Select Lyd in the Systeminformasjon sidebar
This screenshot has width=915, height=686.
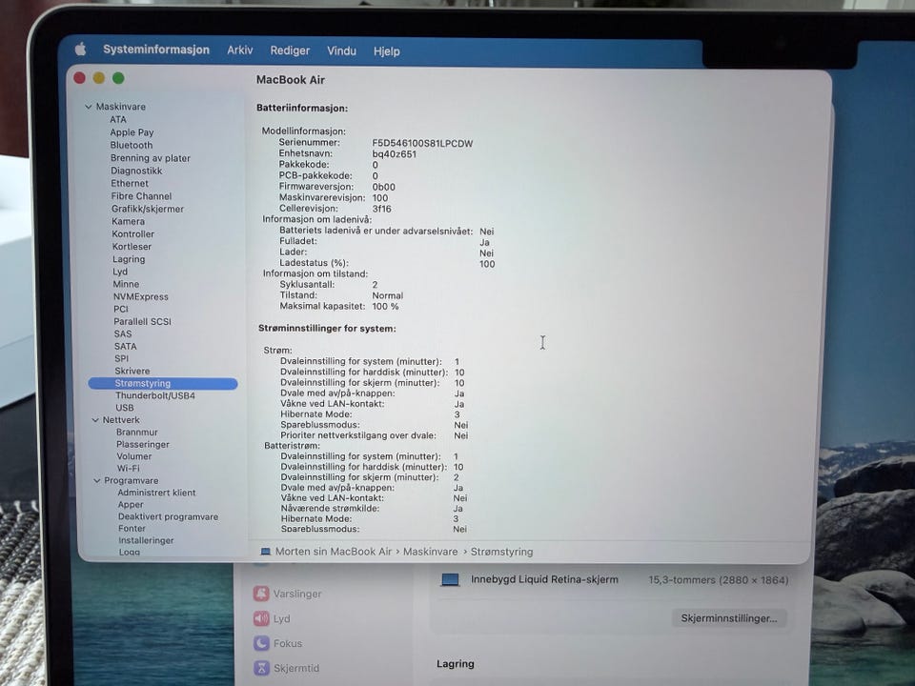click(120, 272)
